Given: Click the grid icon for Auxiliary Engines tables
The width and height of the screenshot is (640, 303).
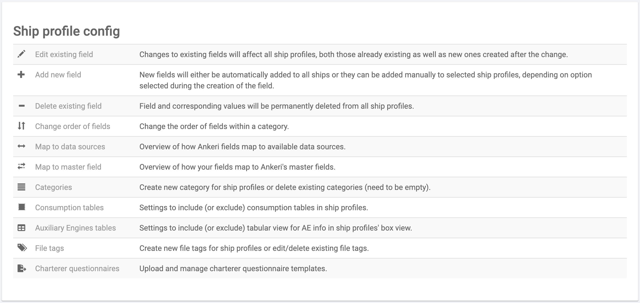Looking at the screenshot, I should click(x=21, y=228).
